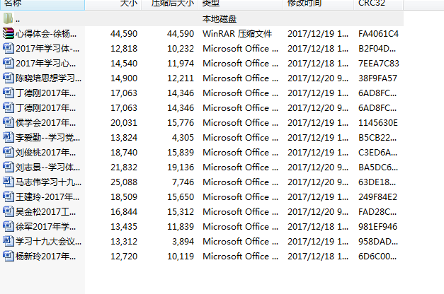Select the 学习十九大会议 file name
The height and width of the screenshot is (294, 444).
(47, 241)
